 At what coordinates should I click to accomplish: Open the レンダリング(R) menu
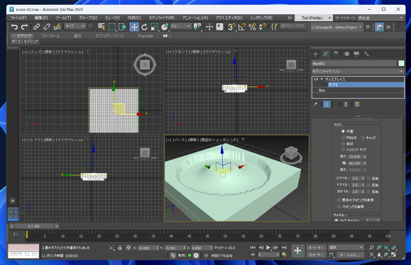[x=261, y=18]
